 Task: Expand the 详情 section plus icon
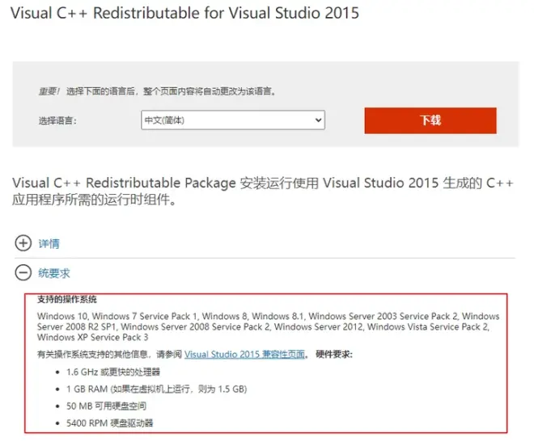point(23,243)
